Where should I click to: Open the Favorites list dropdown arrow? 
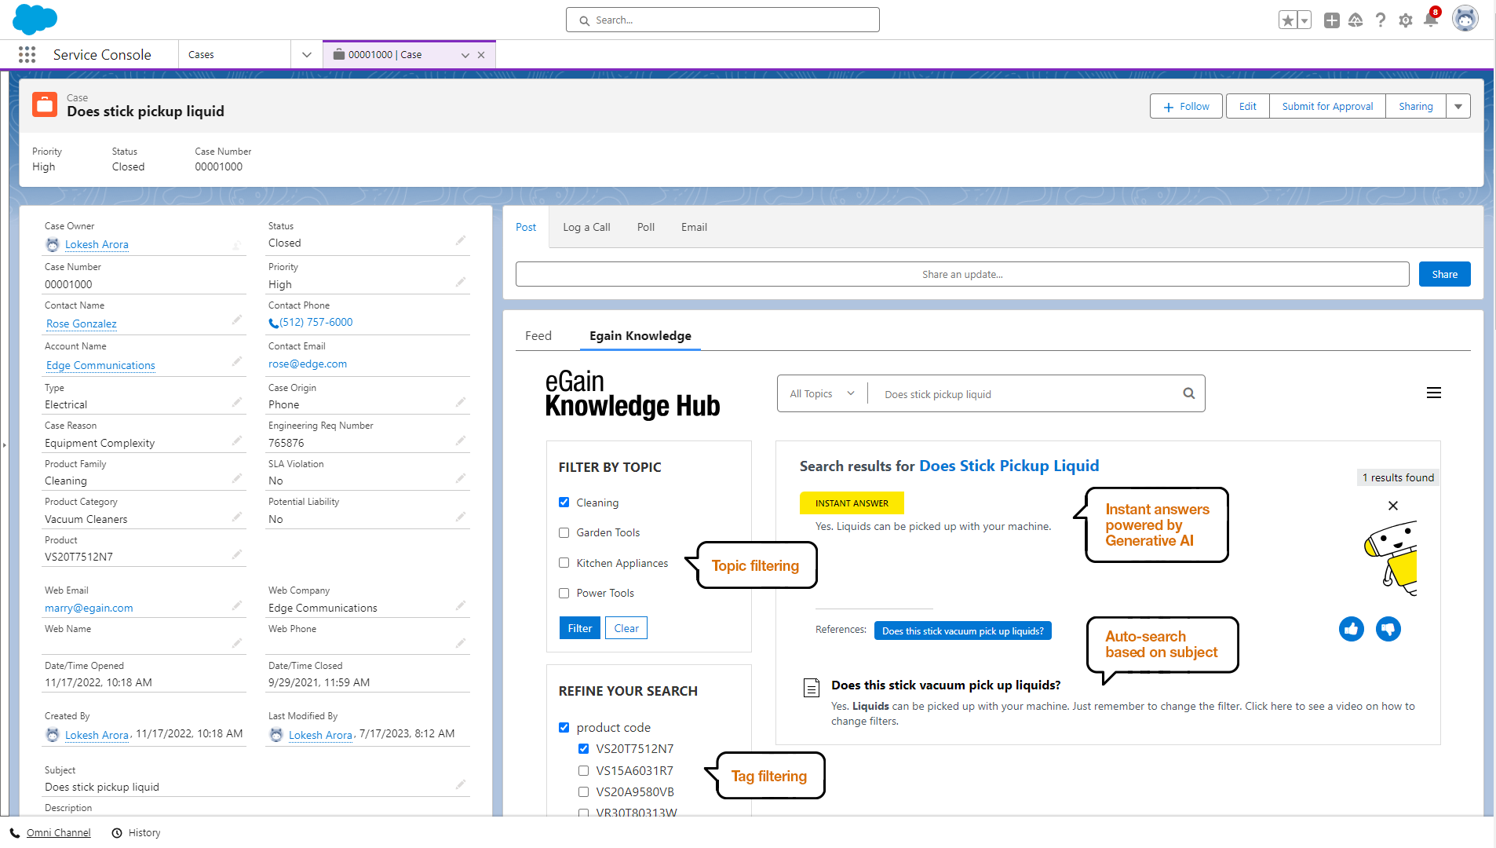click(x=1304, y=20)
